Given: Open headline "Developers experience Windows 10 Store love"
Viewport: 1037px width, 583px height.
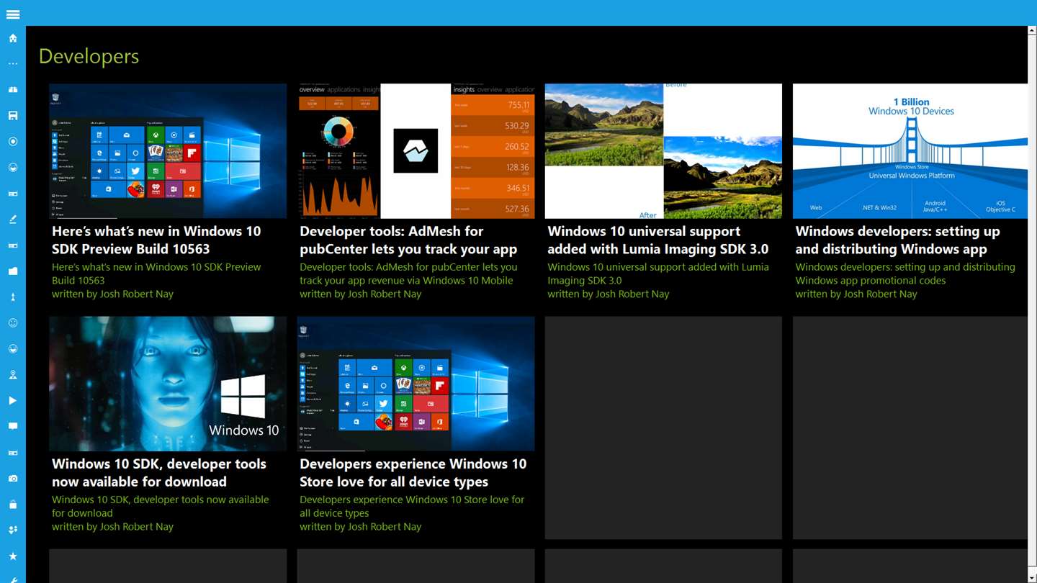Looking at the screenshot, I should coord(413,473).
